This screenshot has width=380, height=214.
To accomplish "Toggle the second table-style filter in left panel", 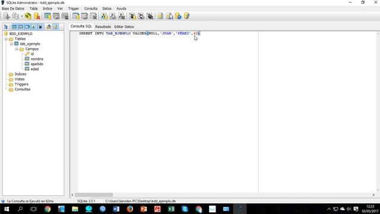I will [21, 27].
